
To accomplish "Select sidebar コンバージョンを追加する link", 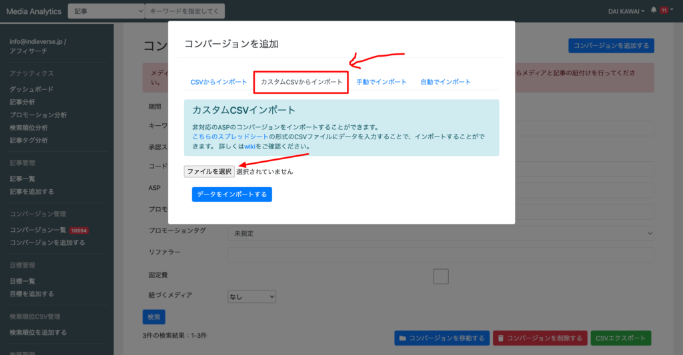I will [x=47, y=242].
